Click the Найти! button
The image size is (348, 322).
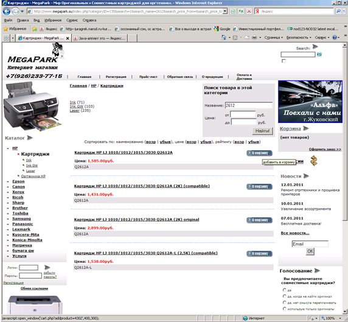click(x=262, y=131)
